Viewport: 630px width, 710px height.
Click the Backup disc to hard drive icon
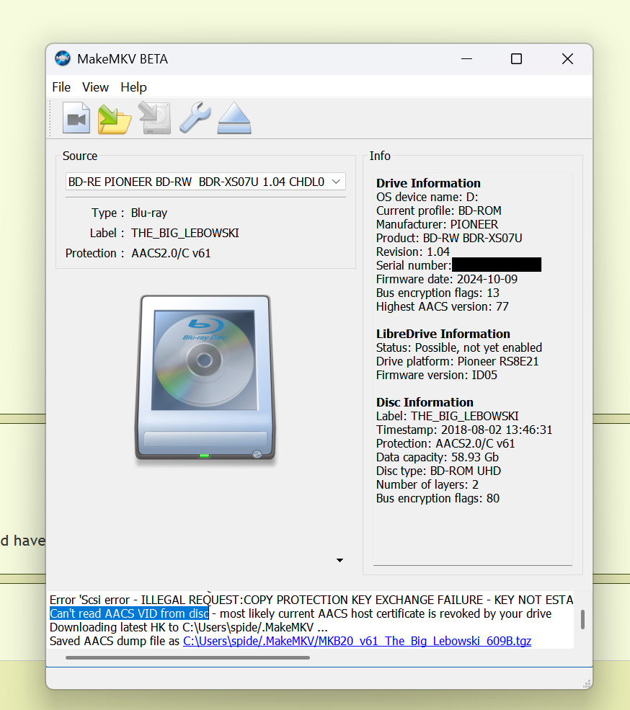[x=155, y=117]
